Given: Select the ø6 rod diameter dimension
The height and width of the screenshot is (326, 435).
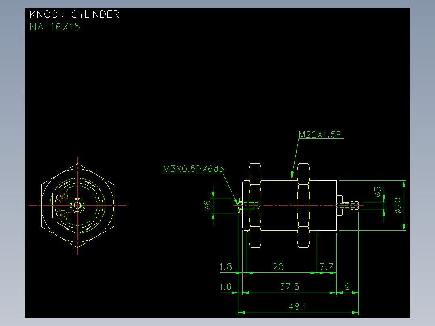Looking at the screenshot, I should point(207,205).
